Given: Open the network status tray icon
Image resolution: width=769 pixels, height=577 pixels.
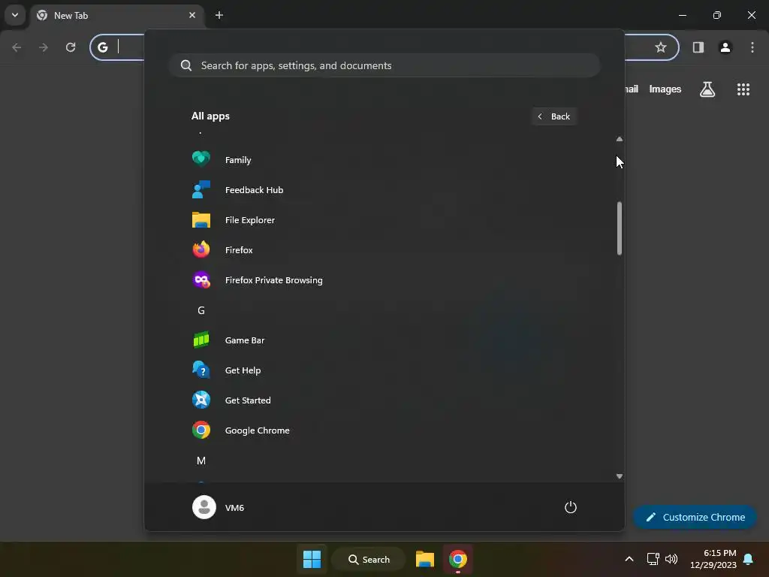Looking at the screenshot, I should (653, 559).
